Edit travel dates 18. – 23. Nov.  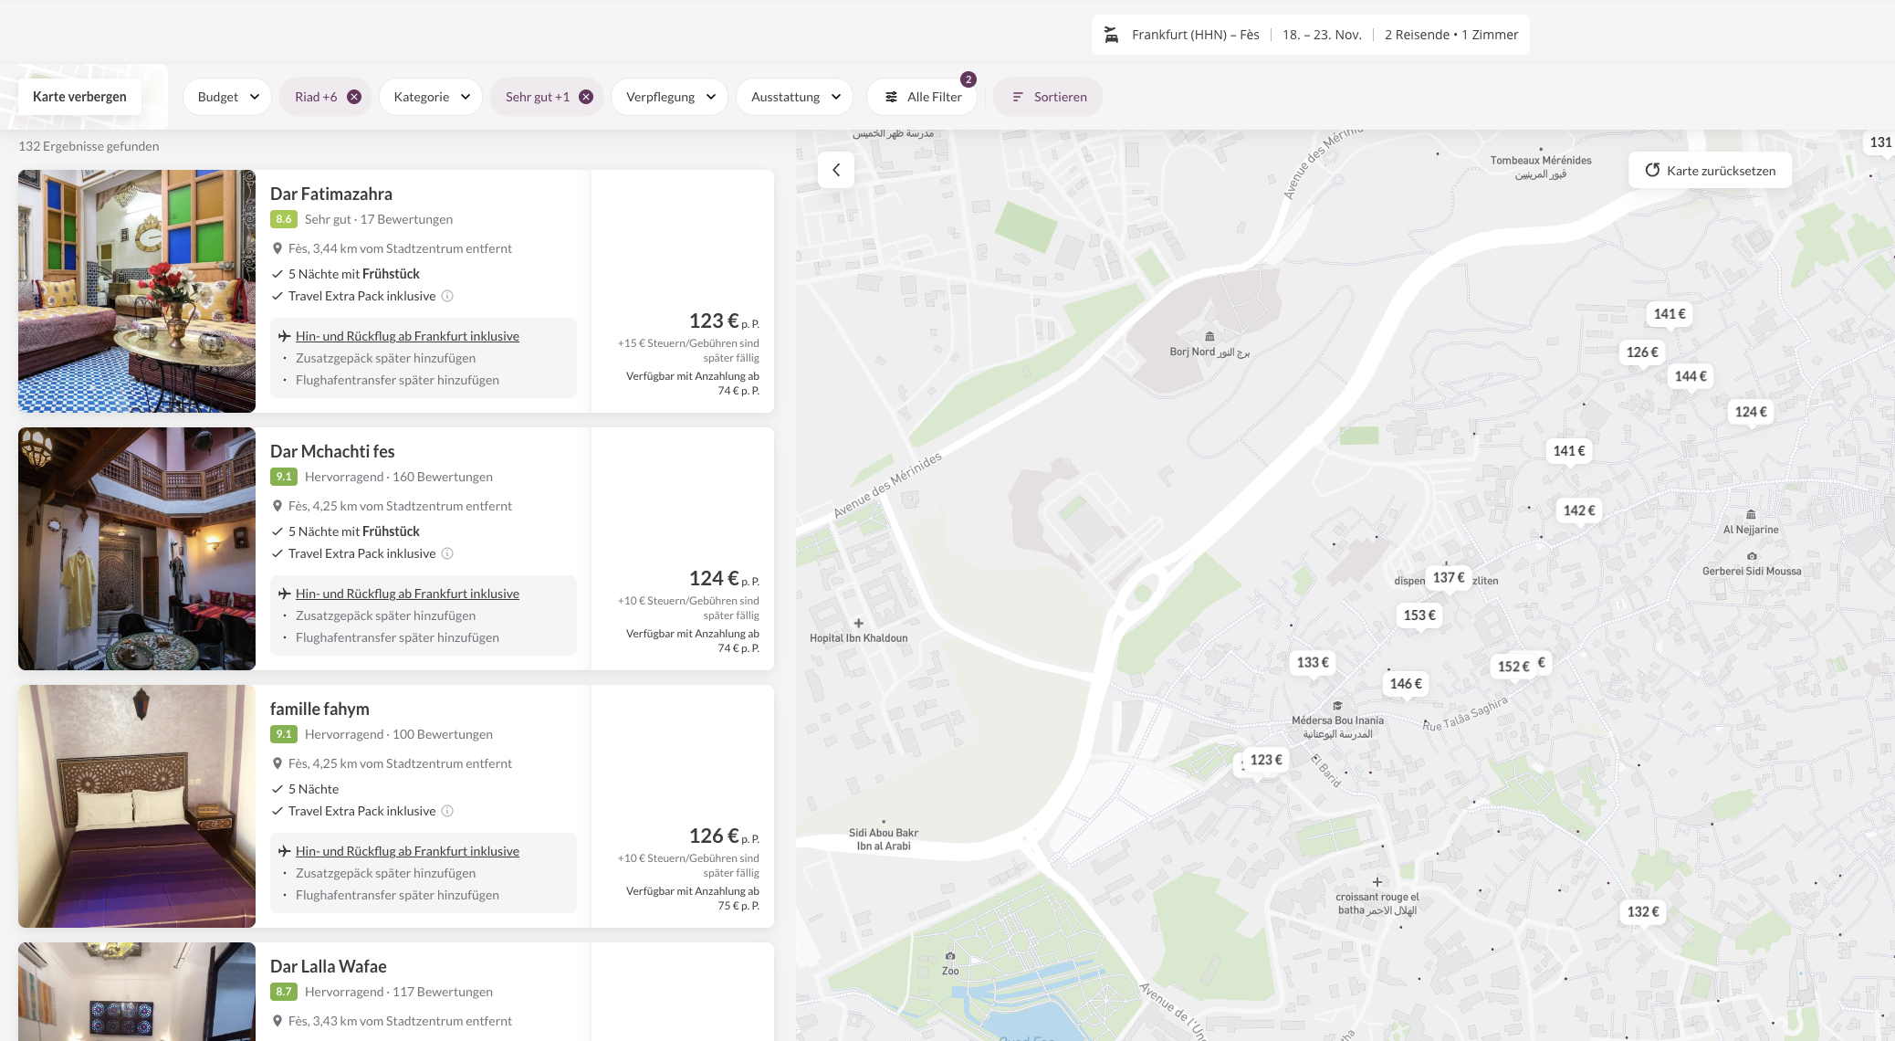pos(1321,35)
